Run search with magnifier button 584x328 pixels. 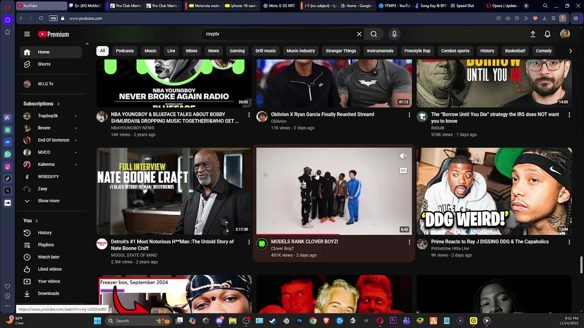374,34
